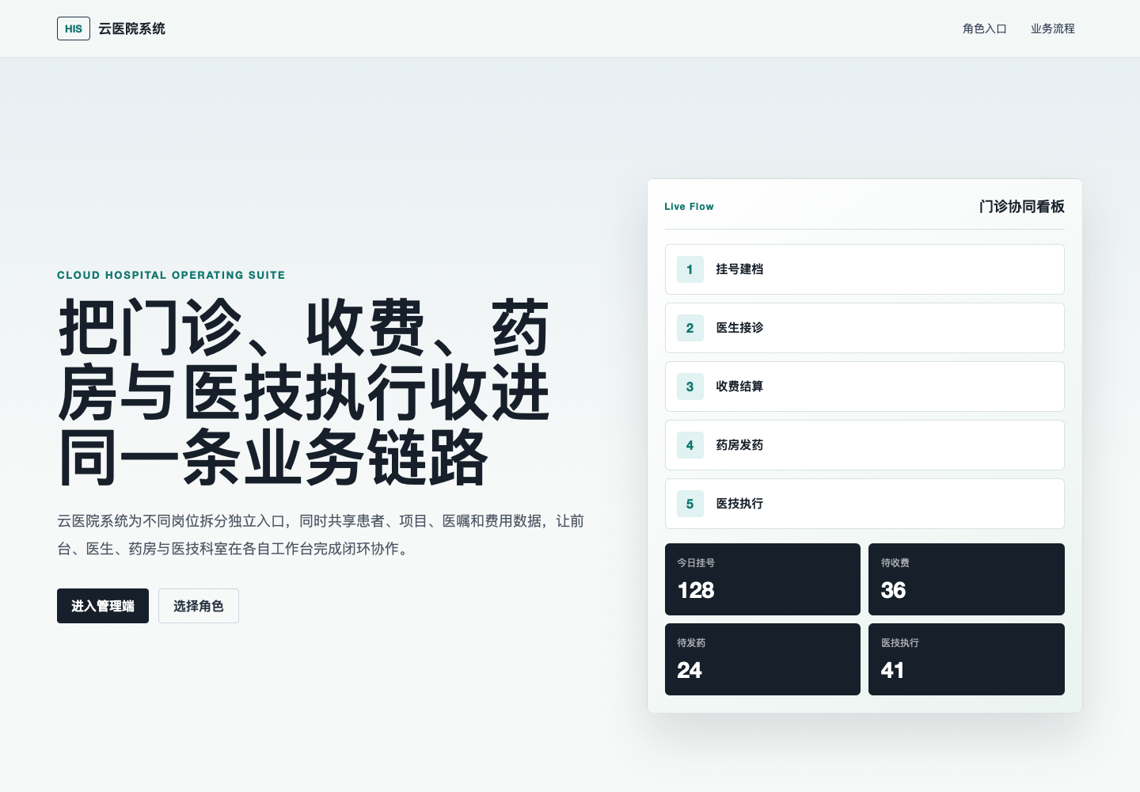Click the value 24
Screen dimensions: 1140x792
(690, 671)
